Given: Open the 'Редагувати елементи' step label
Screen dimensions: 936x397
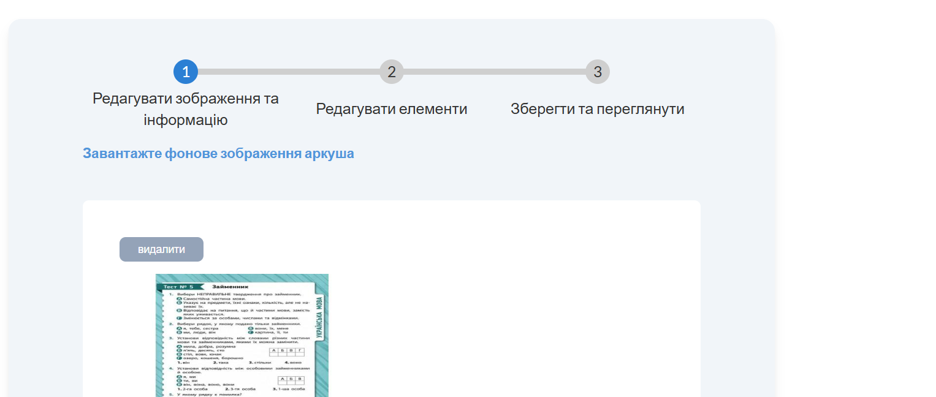Looking at the screenshot, I should (x=392, y=109).
